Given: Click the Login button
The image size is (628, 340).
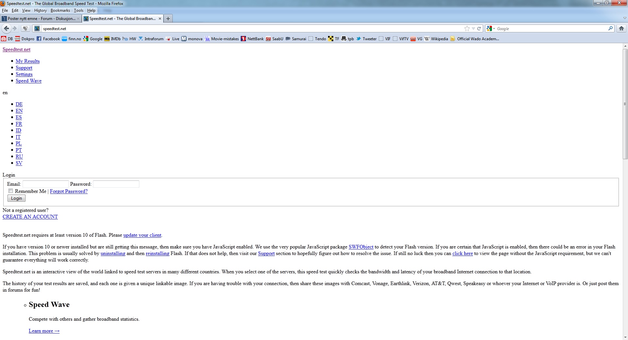Looking at the screenshot, I should (16, 198).
